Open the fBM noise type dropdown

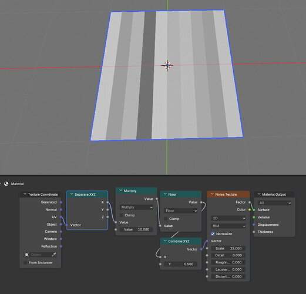coord(228,226)
